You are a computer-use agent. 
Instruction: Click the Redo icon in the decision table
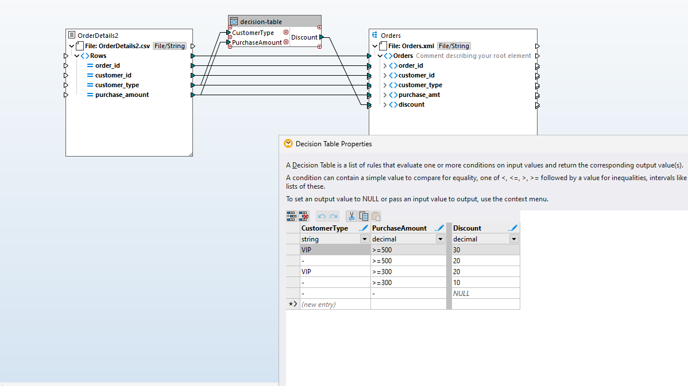click(333, 216)
